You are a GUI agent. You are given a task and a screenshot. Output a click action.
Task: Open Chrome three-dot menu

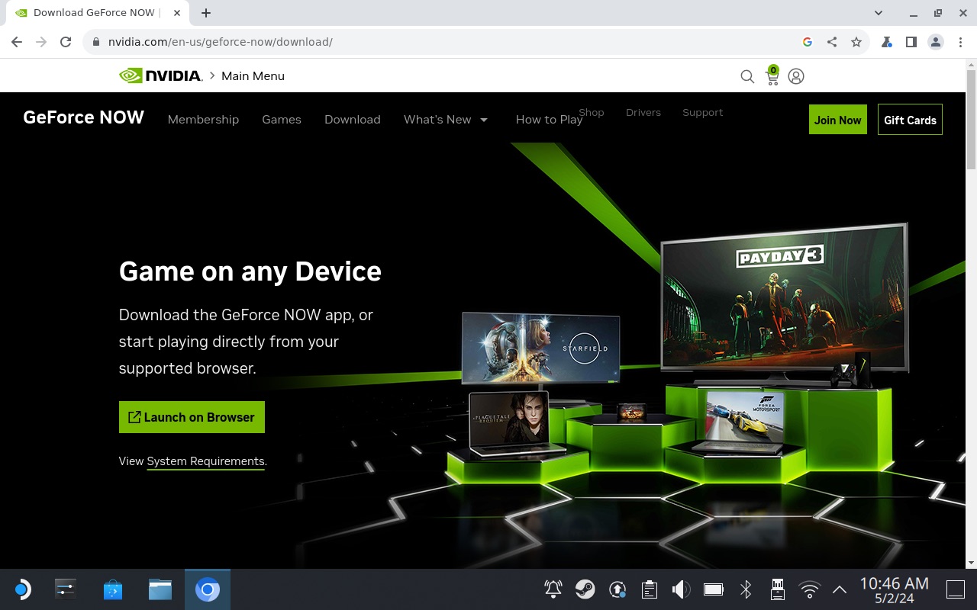[960, 42]
